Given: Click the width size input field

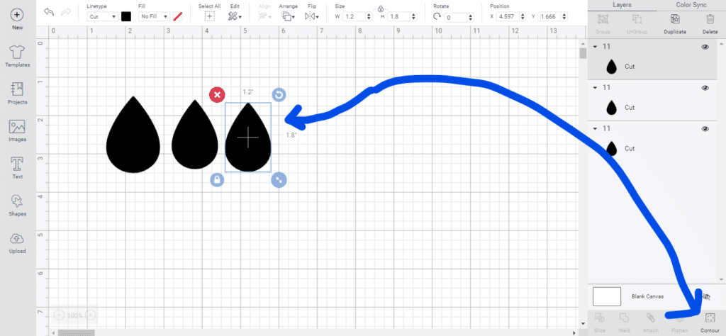Looking at the screenshot, I should pyautogui.click(x=352, y=16).
